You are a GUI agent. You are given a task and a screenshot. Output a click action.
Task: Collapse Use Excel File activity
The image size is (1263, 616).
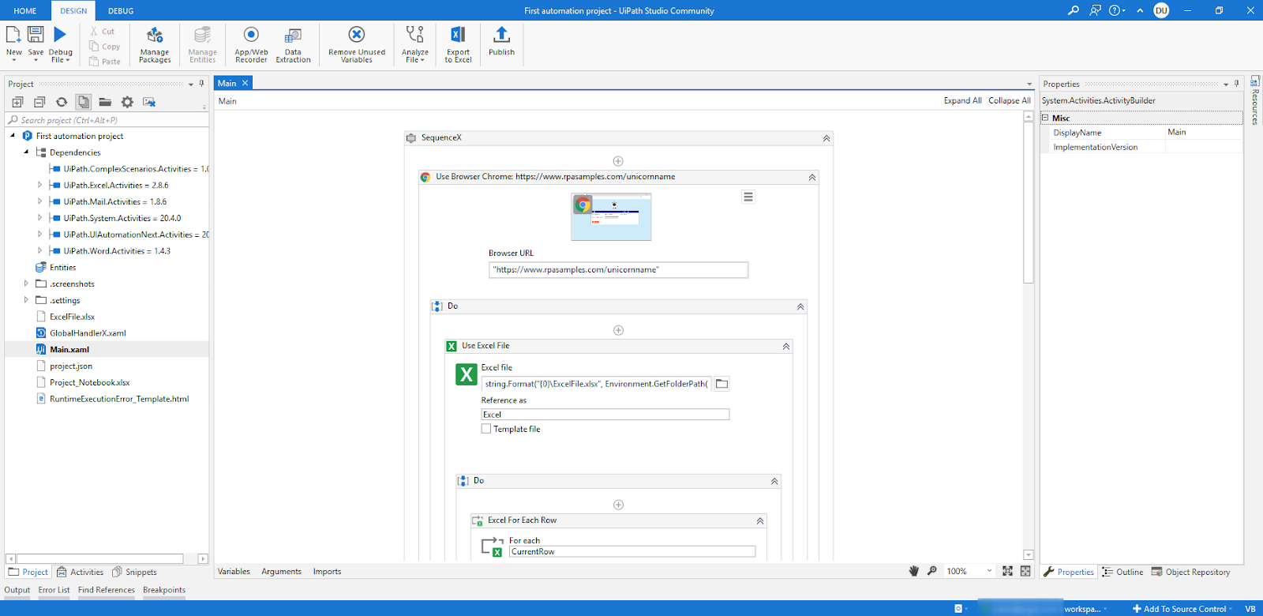click(786, 347)
